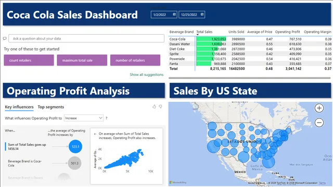Sort by Operating Profit column header
This screenshot has width=333, height=187.
tap(288, 32)
